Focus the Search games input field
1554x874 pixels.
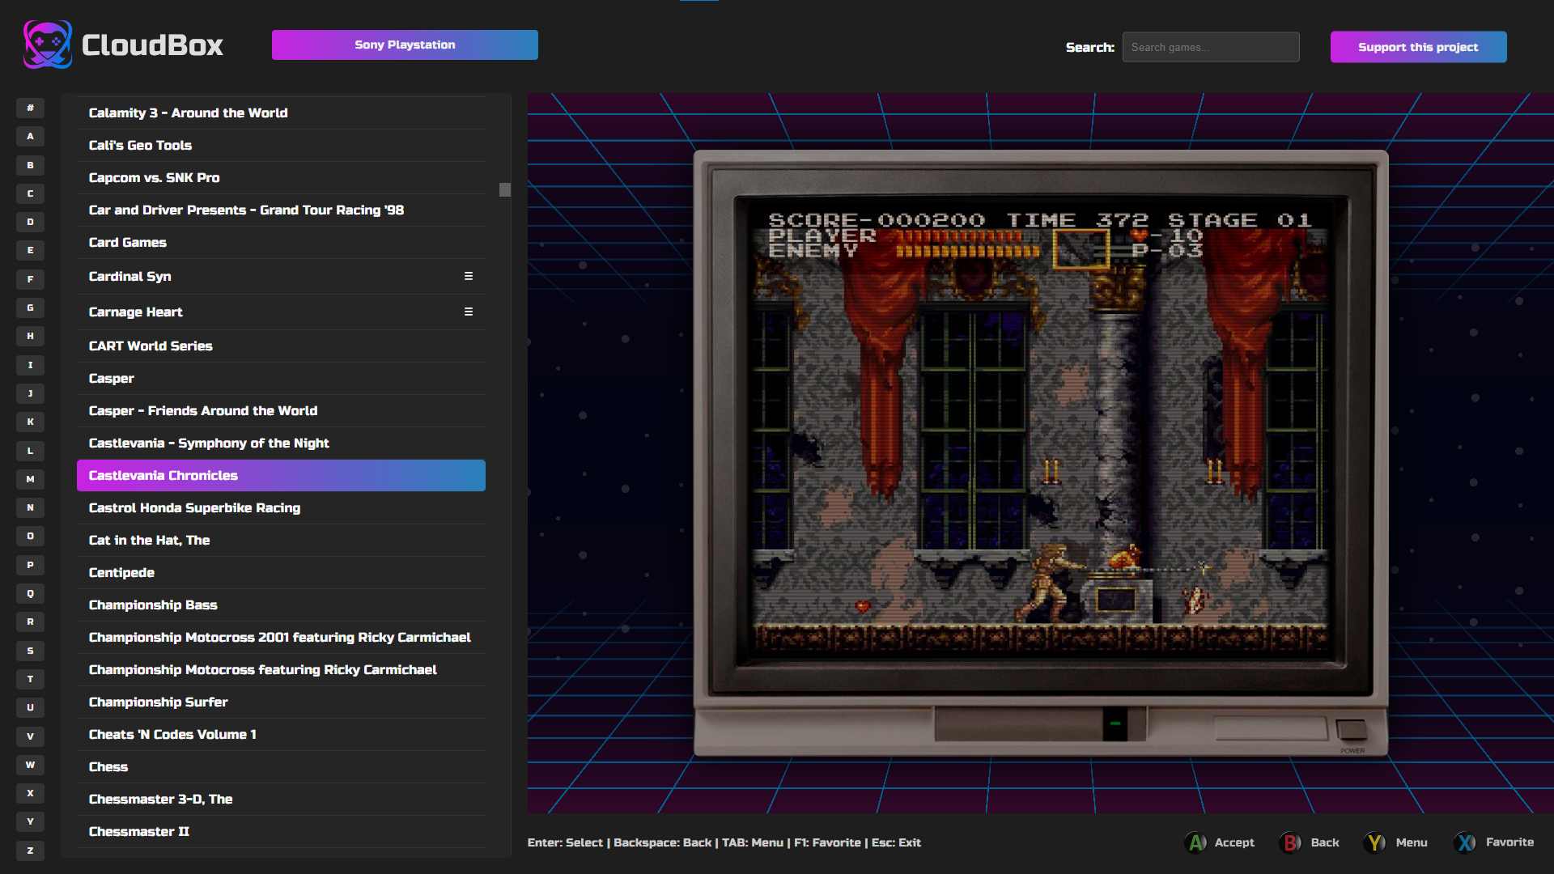click(x=1211, y=47)
